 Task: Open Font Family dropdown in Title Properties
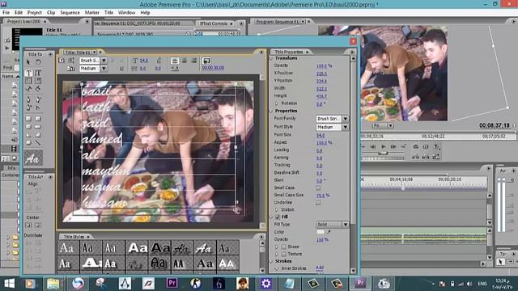click(346, 119)
